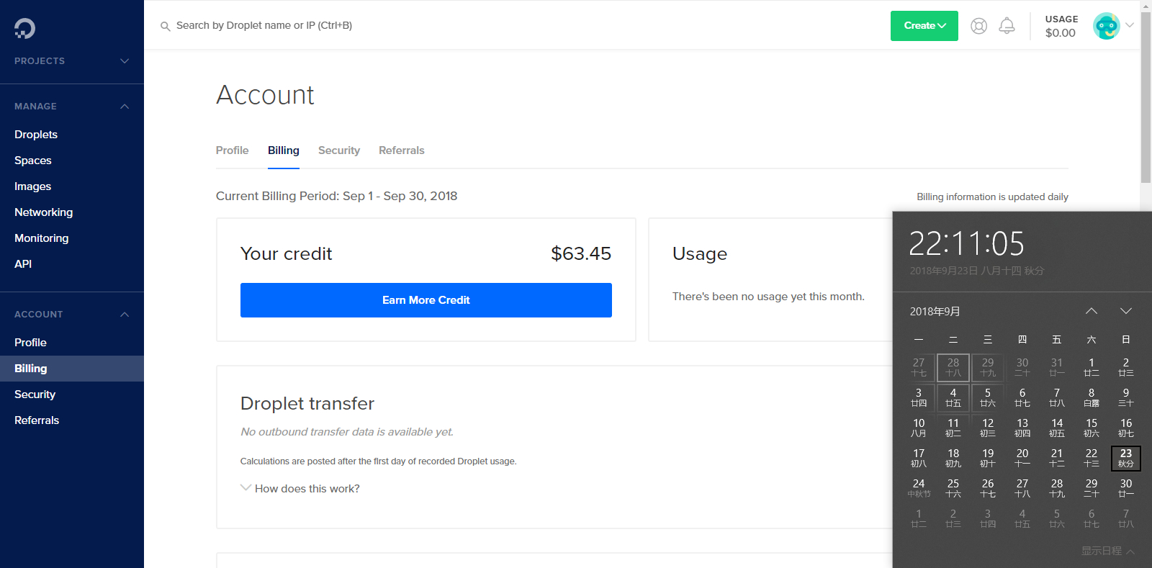
Task: Go to next month in calendar
Action: (x=1126, y=311)
